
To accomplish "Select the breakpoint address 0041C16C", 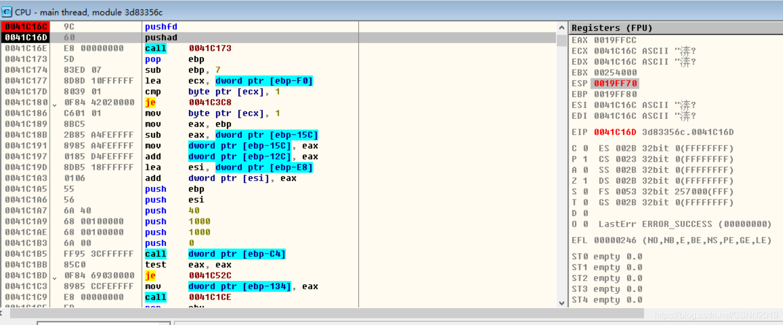I will coord(25,26).
